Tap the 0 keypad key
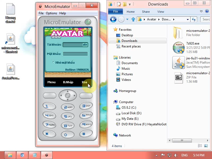The width and height of the screenshot is (212, 159). click(x=68, y=135)
